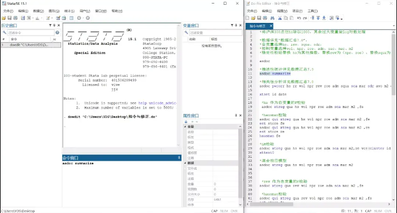Click the lock icon in properties window
Image resolution: width=397 pixels, height=213 pixels.
186,121
